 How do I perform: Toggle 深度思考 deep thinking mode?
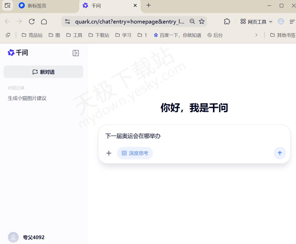point(135,153)
